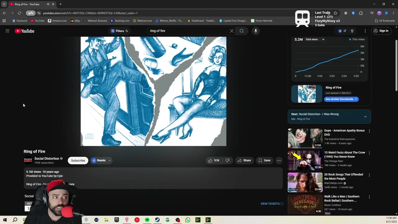
Task: Open the tab search dropdown arrow
Action: (x=4, y=4)
